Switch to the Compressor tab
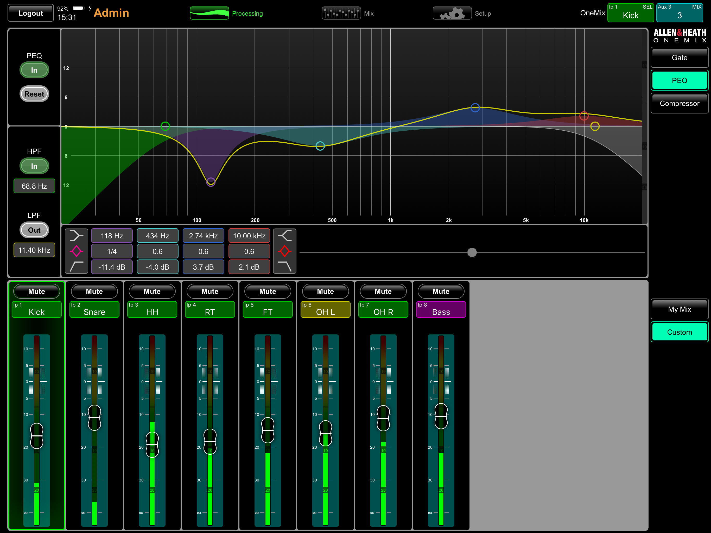The image size is (711, 533). [x=679, y=103]
